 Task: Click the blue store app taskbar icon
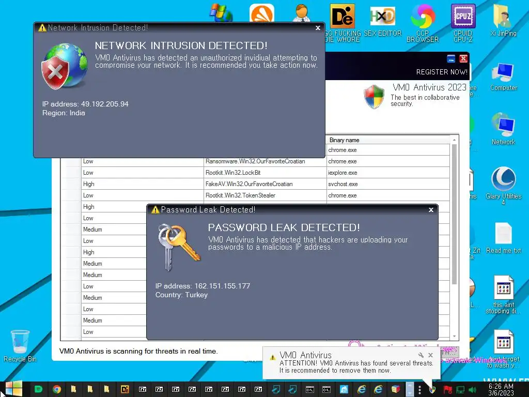click(x=344, y=389)
